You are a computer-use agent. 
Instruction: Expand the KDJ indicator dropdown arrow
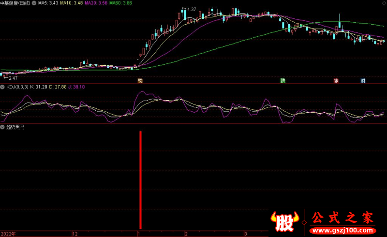[3, 87]
